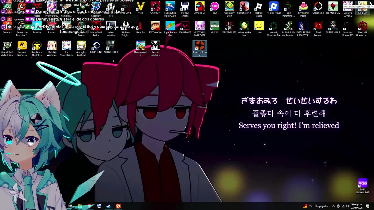The height and width of the screenshot is (210, 374).
Task: Open the EVGA Unleash RGB icon
Action: (x=363, y=186)
